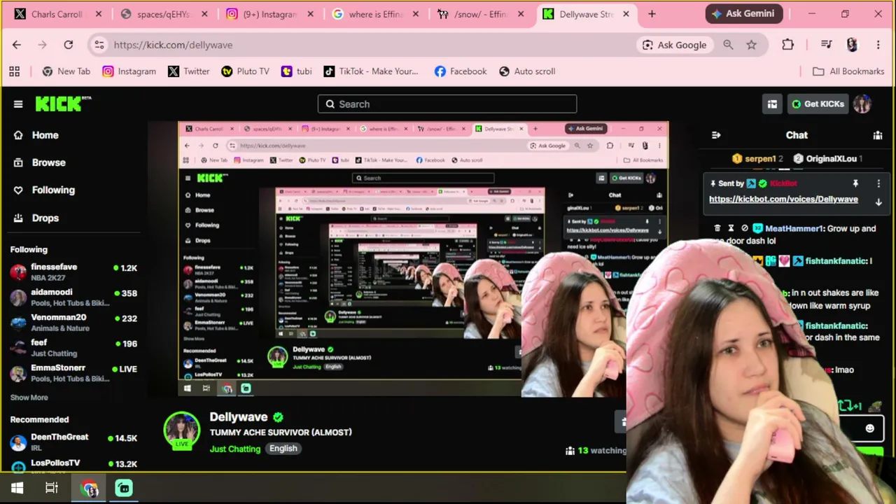Click the Get KICKs button

818,104
